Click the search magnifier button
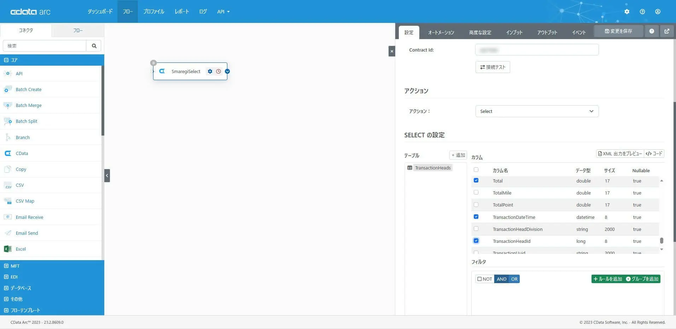 coord(94,46)
